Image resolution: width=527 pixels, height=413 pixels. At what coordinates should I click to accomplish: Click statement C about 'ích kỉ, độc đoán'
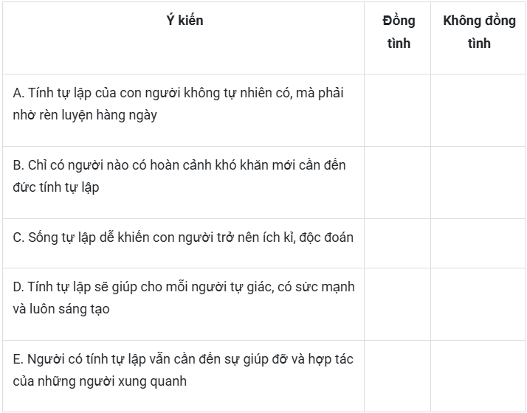click(x=183, y=237)
